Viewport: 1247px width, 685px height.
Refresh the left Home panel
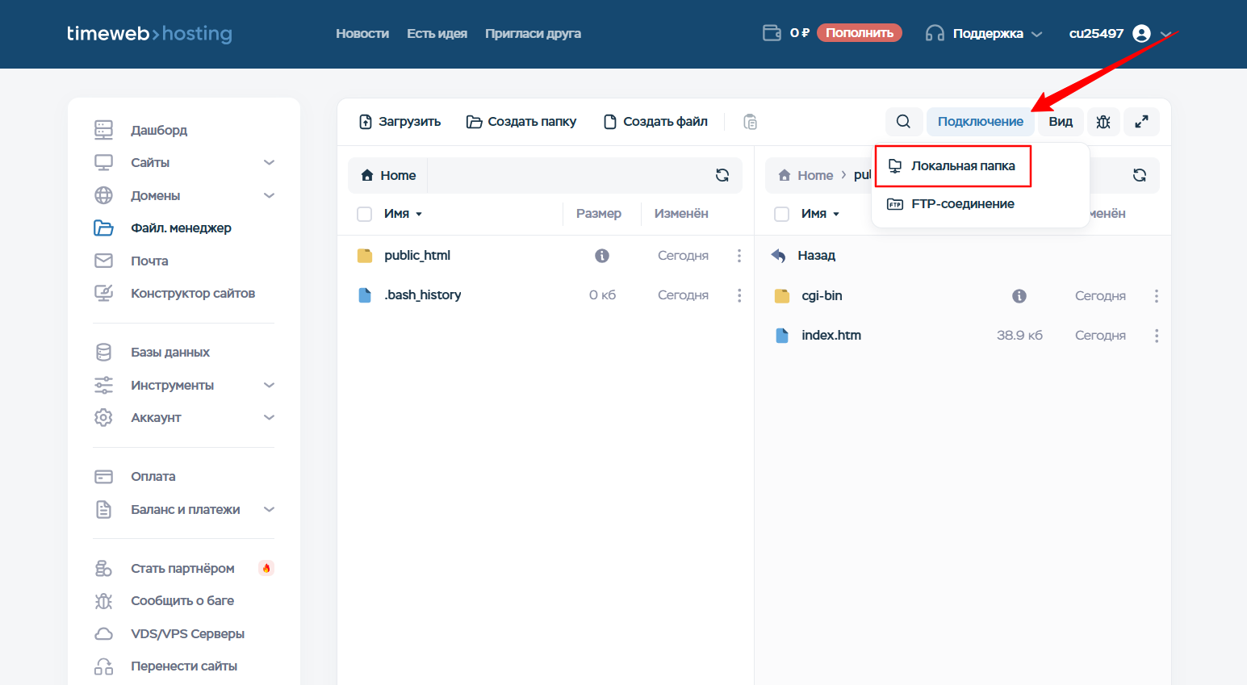[722, 175]
